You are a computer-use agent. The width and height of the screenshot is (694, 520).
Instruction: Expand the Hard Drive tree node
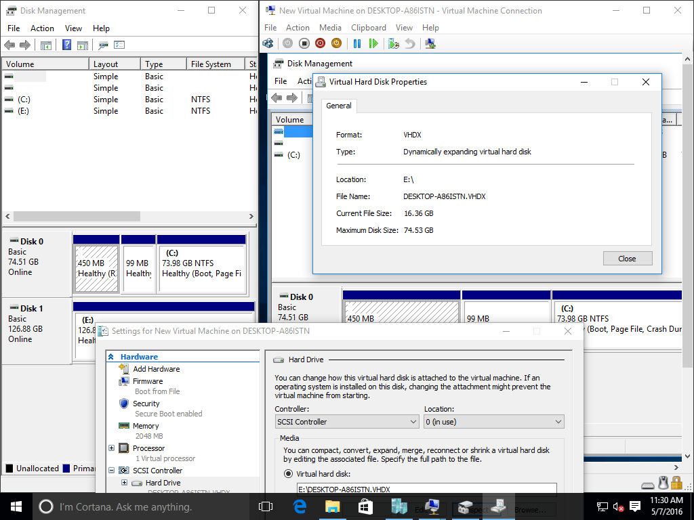coord(125,483)
